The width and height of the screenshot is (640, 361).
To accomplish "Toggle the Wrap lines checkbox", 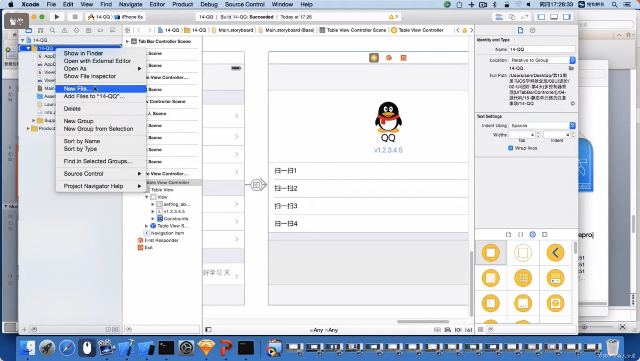I will (511, 148).
